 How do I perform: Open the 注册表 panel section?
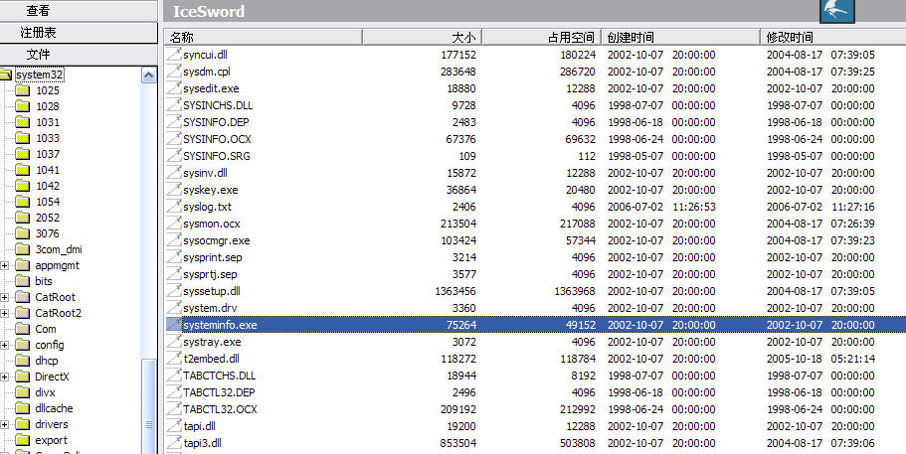pos(78,33)
